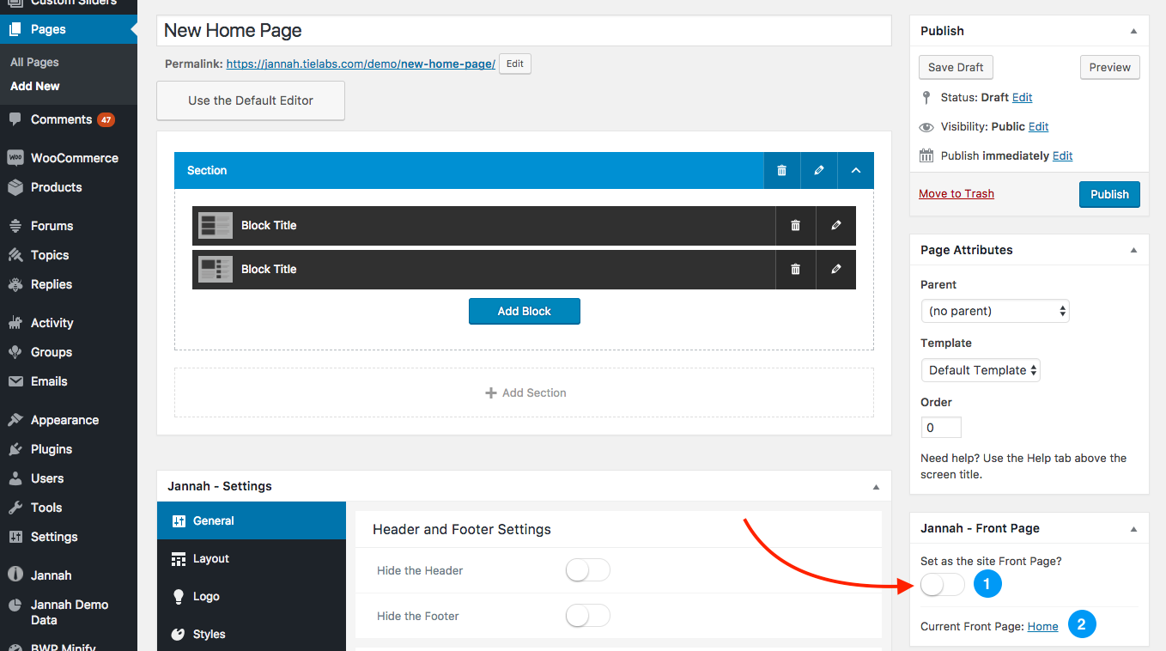1166x651 pixels.
Task: Edit the first Block Title row
Action: [836, 225]
